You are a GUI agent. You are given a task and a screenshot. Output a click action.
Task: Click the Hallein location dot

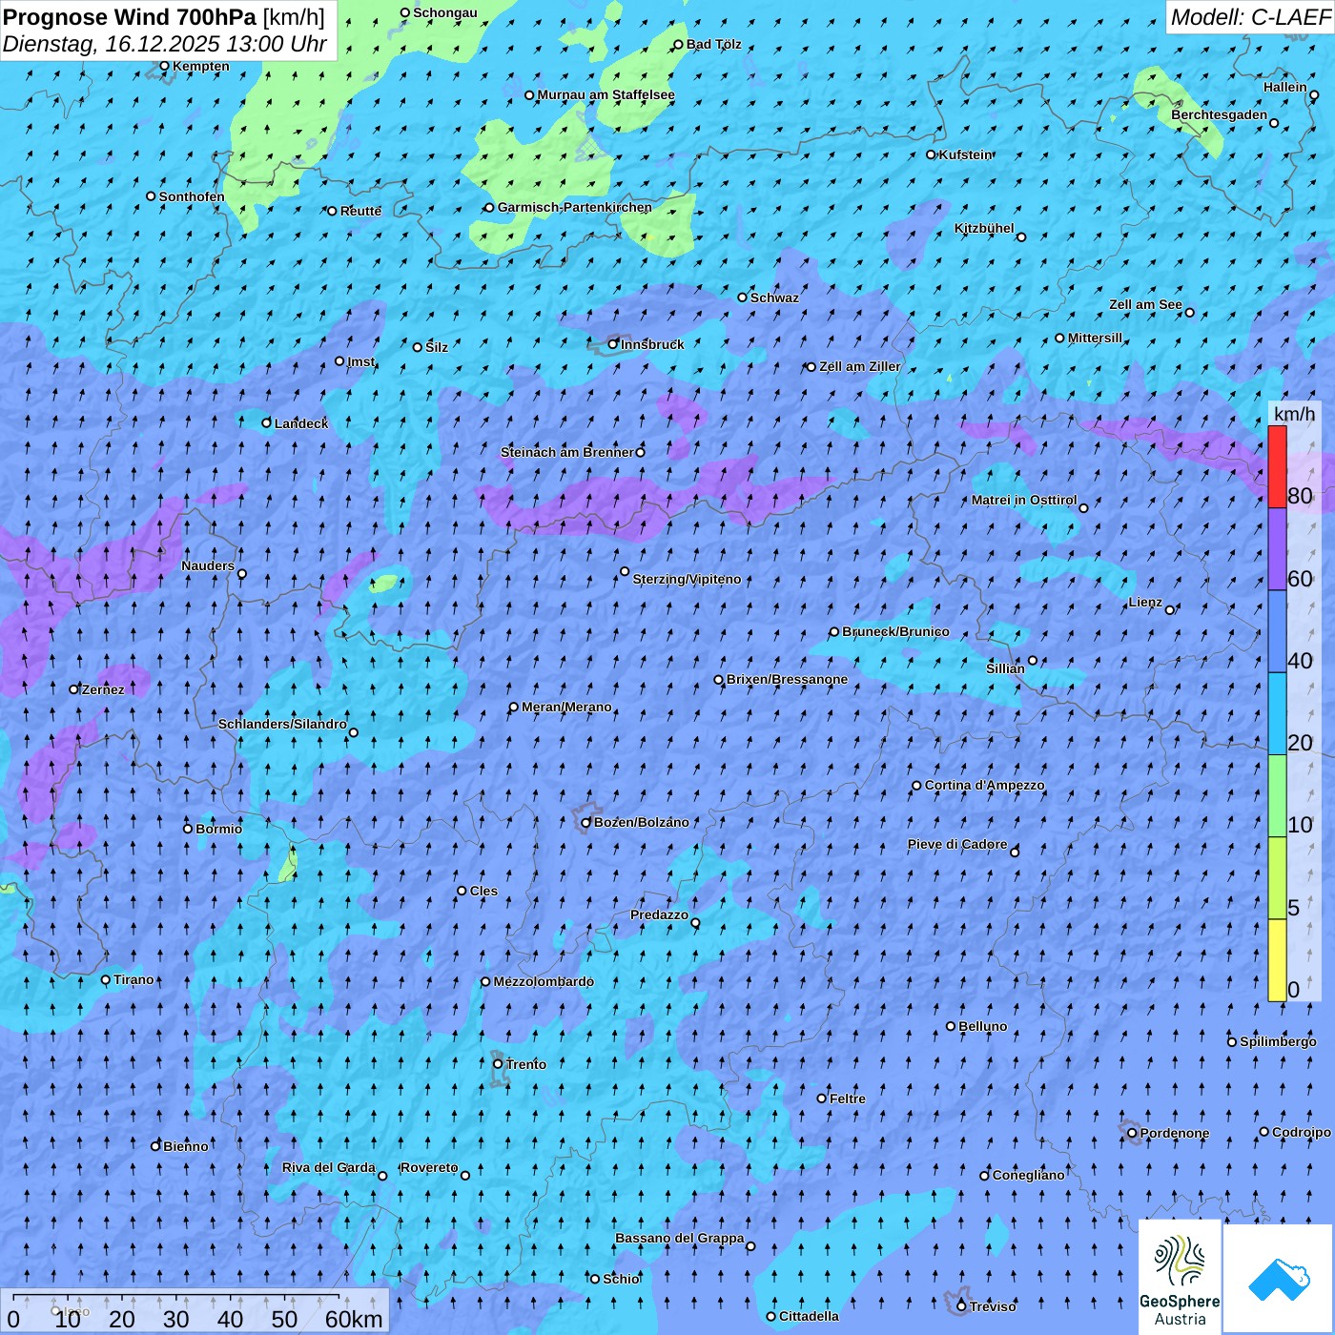tap(1314, 95)
